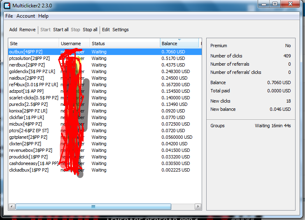Click Edit in the toolbar
This screenshot has width=305, height=220.
106,30
